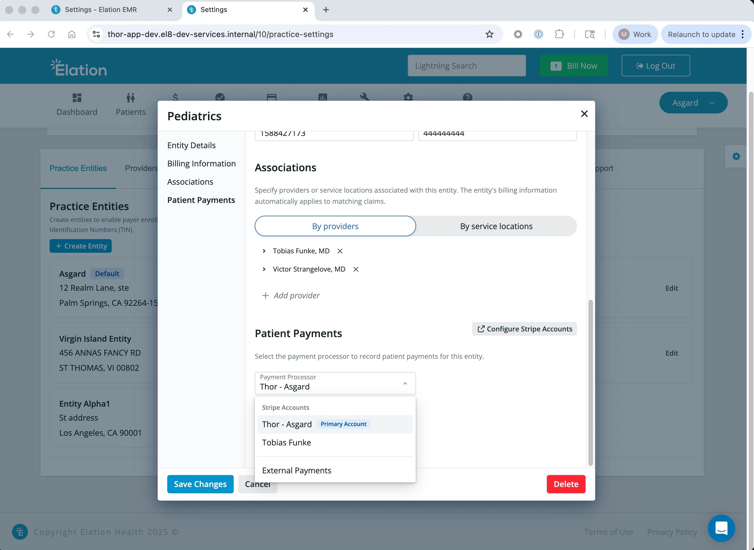Switch to the Practice Entities tab

point(78,168)
